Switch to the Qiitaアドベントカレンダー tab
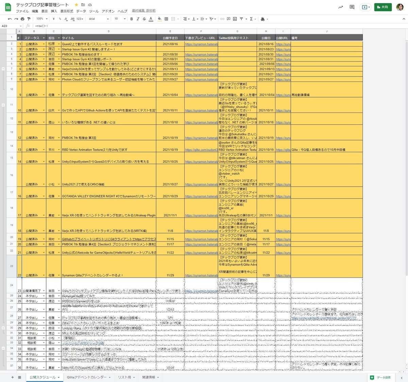 click(x=88, y=377)
